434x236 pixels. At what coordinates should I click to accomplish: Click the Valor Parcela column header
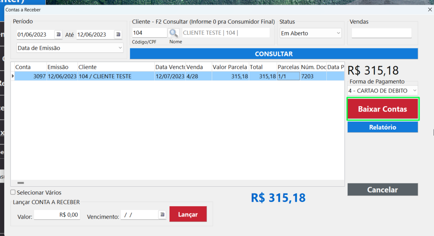[230, 67]
